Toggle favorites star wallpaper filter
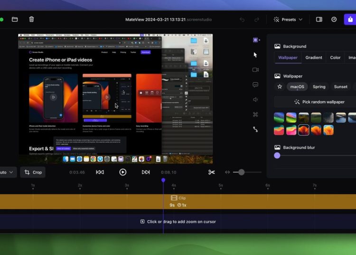This screenshot has width=356, height=255. [x=280, y=87]
